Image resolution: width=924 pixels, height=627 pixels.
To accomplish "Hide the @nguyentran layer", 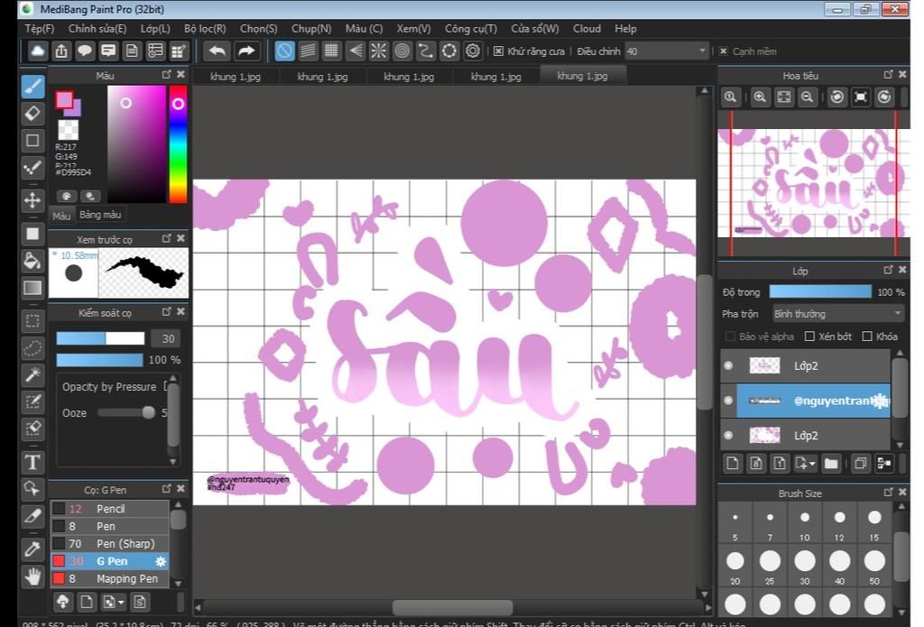I will click(x=728, y=401).
